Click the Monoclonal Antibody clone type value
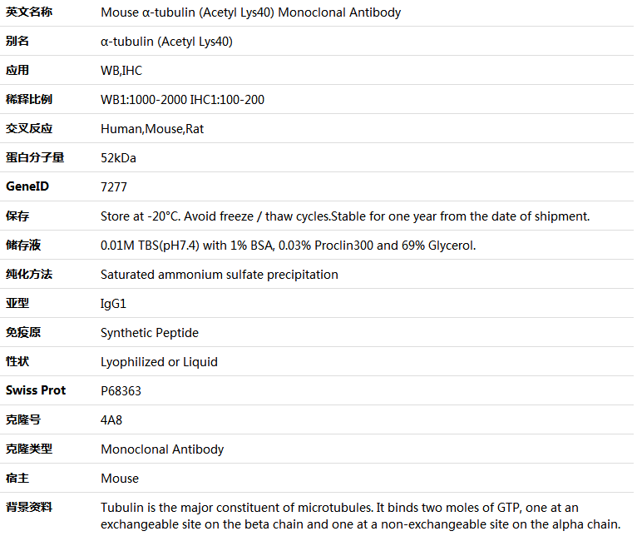637x541 pixels. (x=162, y=449)
